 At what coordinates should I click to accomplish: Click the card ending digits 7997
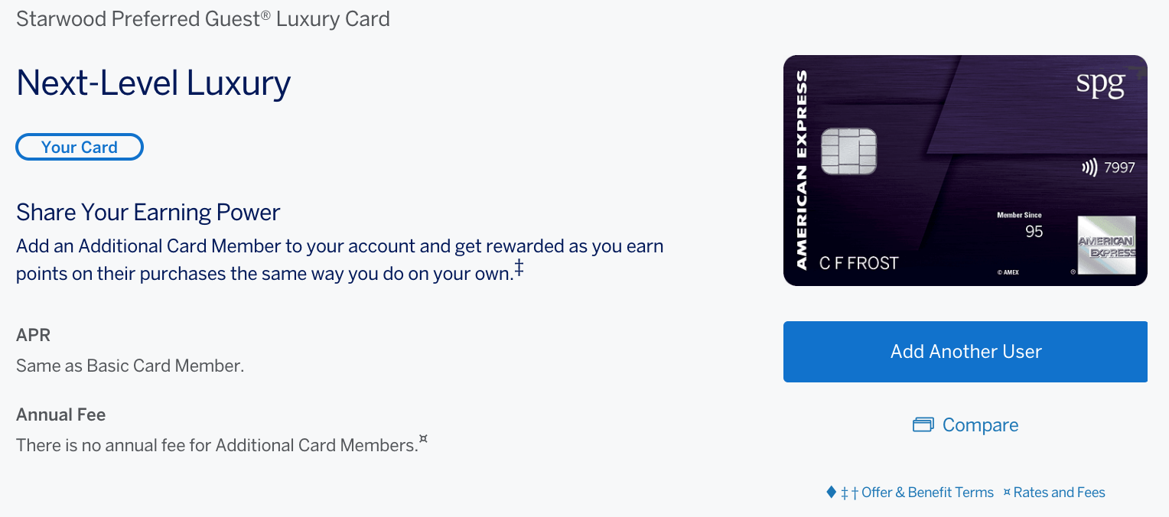(x=1120, y=167)
